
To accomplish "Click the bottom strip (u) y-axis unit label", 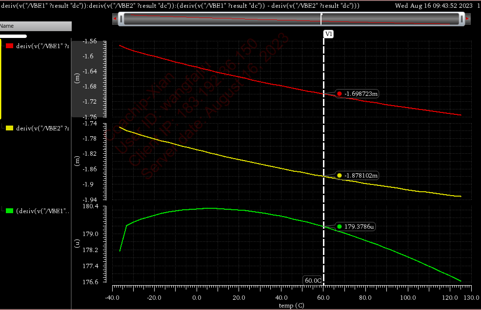I will (77, 243).
